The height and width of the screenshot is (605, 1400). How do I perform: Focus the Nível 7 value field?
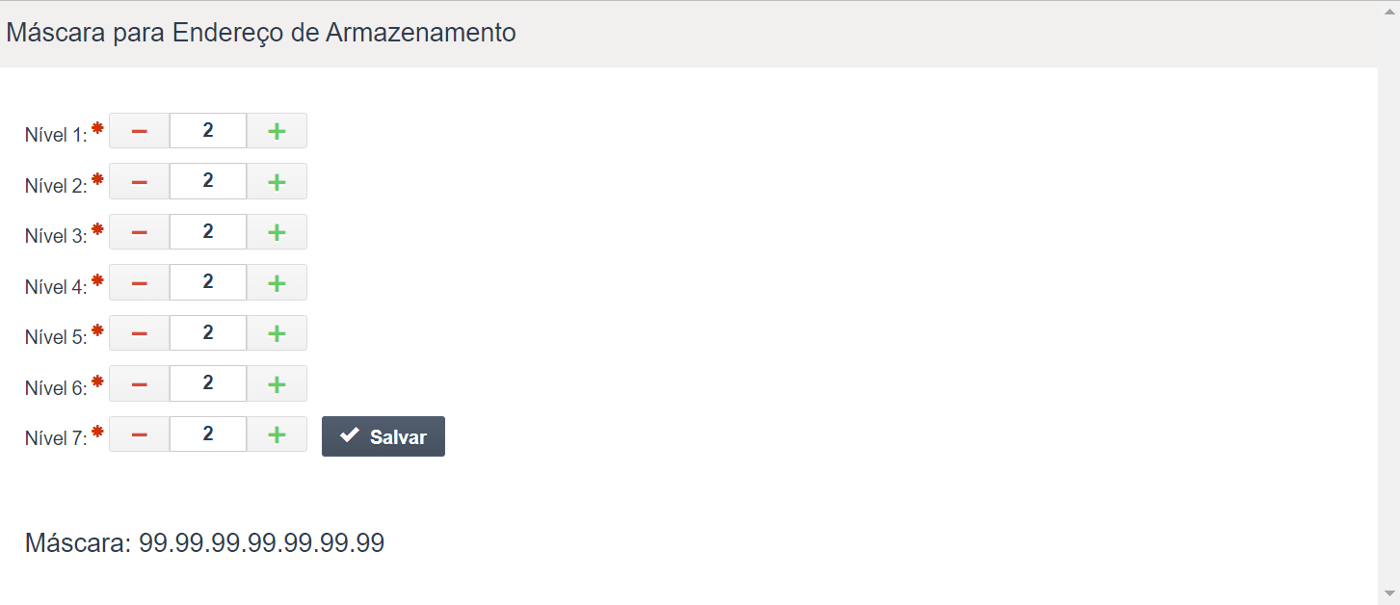click(208, 434)
